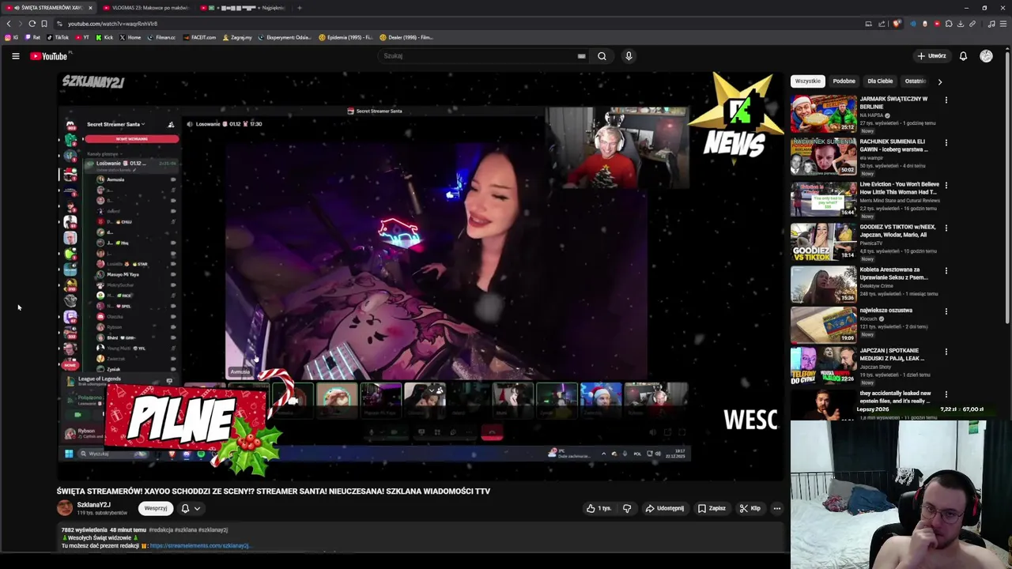Open the RACHUNEK SUMIENIA ELI GAWIN thumbnail

[x=823, y=156]
